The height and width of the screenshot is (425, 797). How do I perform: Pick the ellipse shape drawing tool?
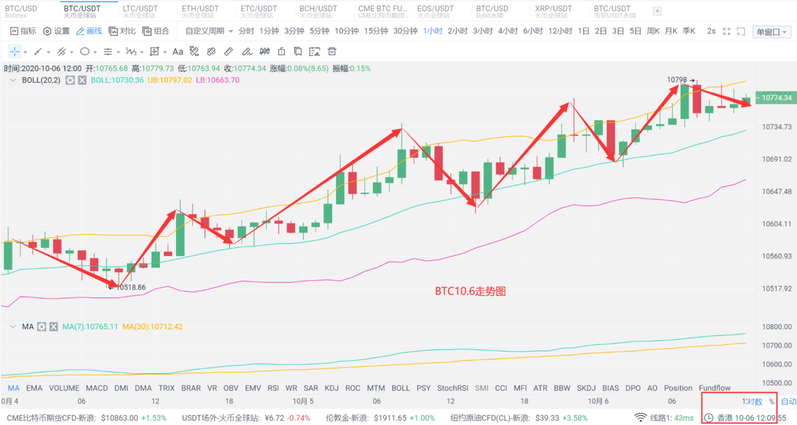click(84, 52)
